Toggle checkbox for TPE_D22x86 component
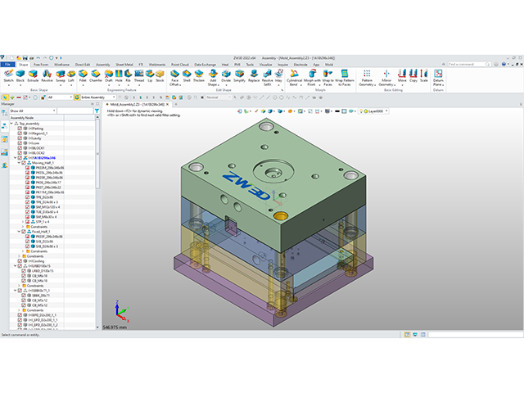524x393 pixels. coord(28,197)
